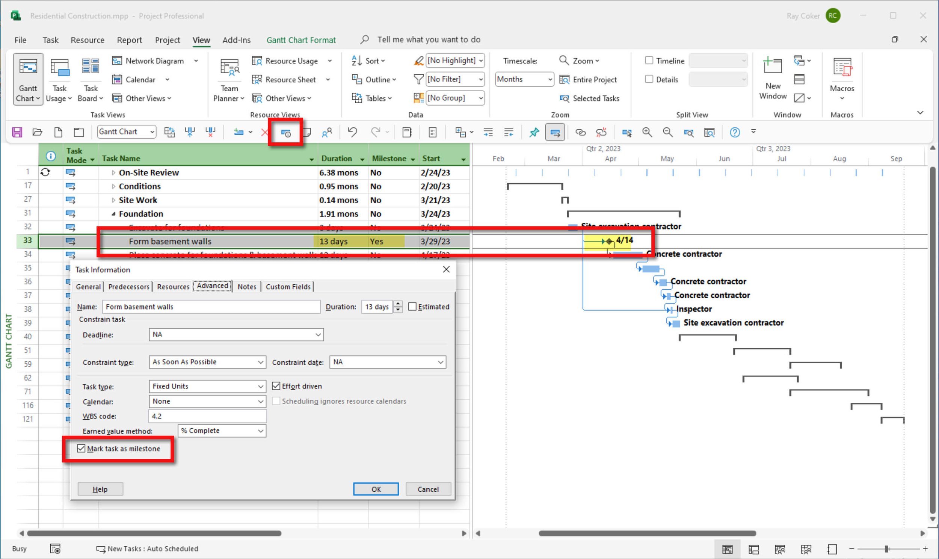This screenshot has height=559, width=939.
Task: Open the Deadline dropdown
Action: pos(318,334)
